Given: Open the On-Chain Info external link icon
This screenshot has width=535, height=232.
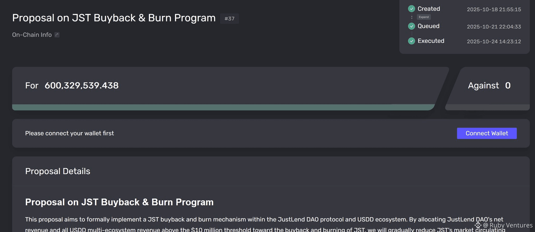Looking at the screenshot, I should click(57, 35).
